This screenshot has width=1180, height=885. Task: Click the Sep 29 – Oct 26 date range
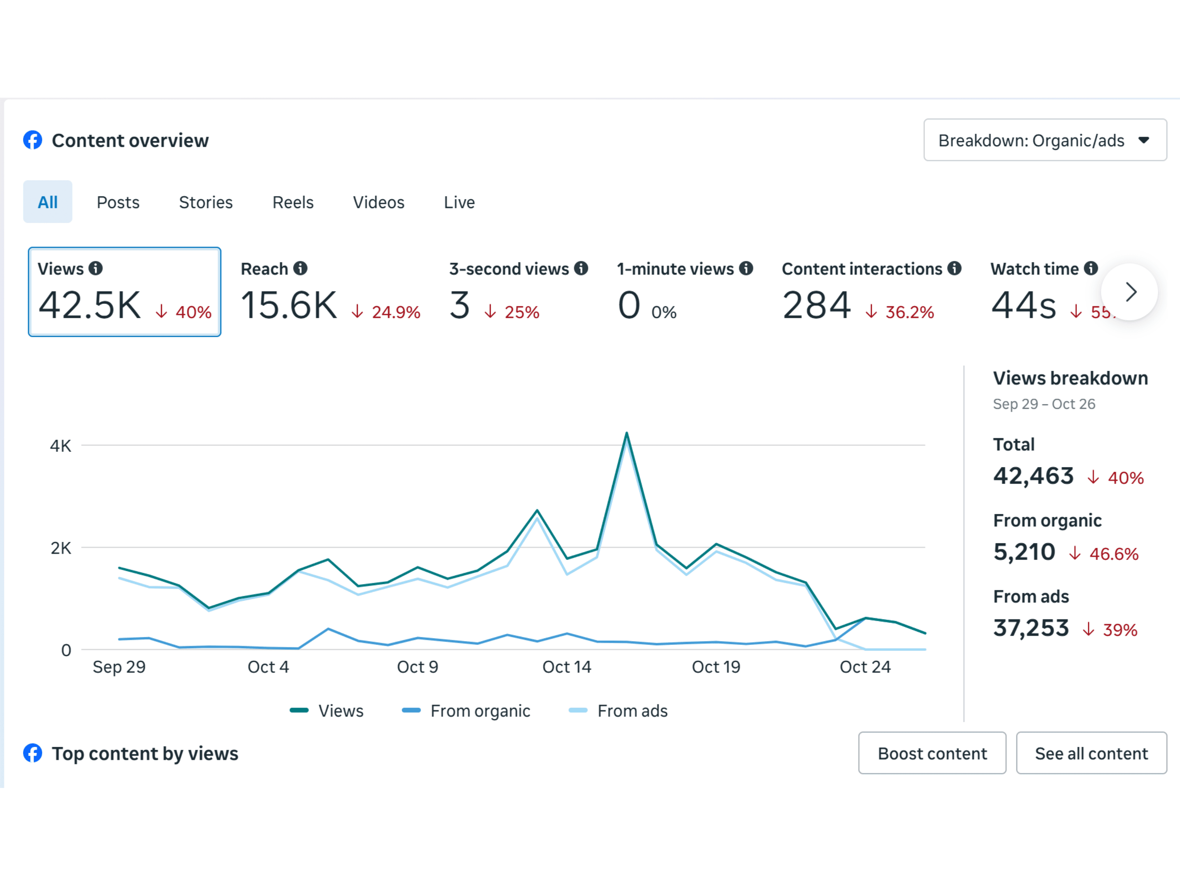coord(1044,404)
